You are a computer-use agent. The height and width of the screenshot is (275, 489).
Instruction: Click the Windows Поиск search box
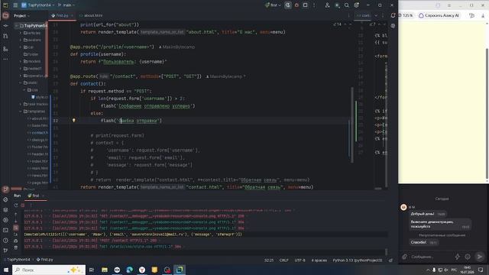point(49,270)
